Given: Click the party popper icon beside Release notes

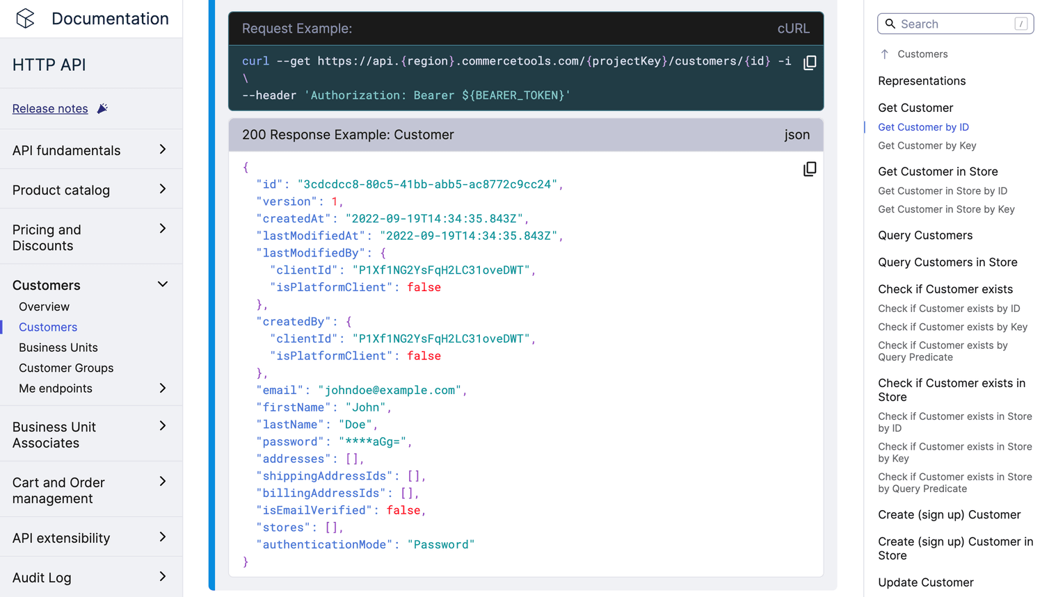Looking at the screenshot, I should 102,108.
